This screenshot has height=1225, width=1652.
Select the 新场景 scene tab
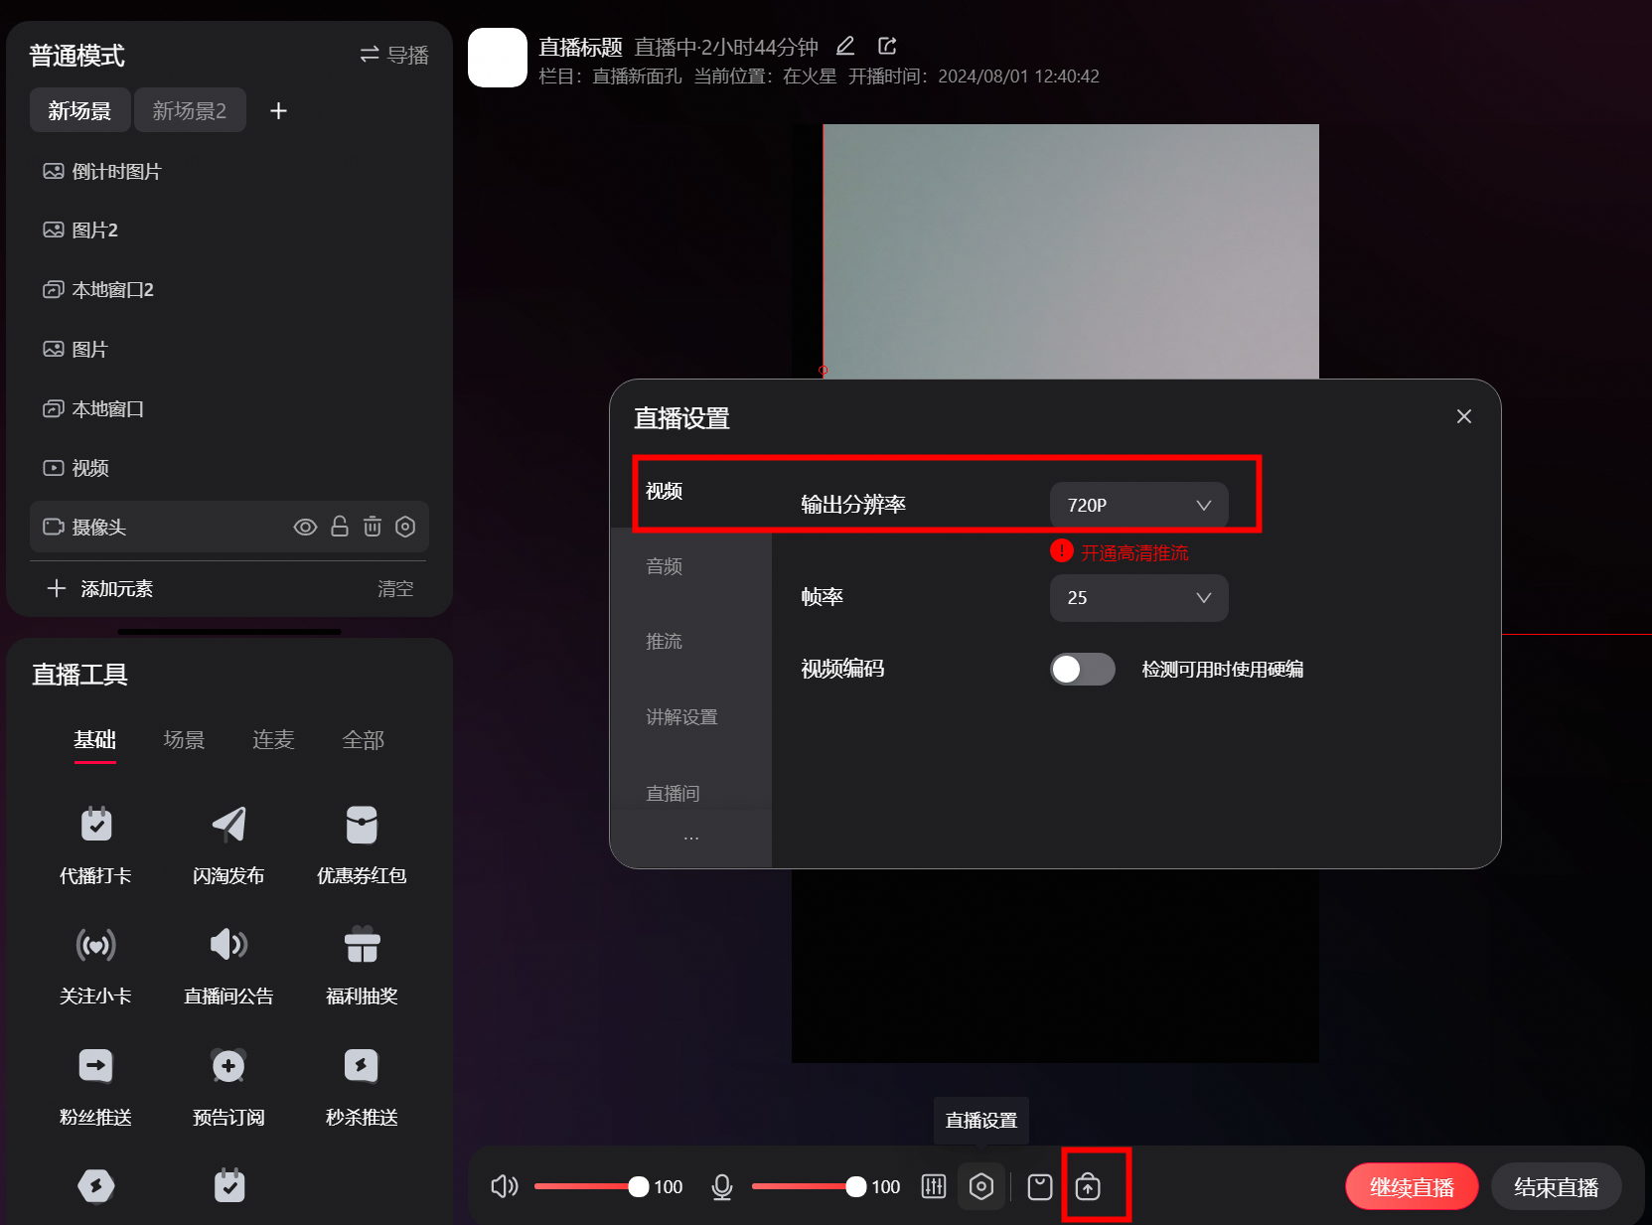click(x=79, y=110)
